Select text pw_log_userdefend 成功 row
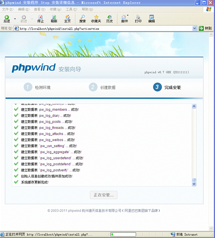Image resolution: width=215 pixels, height=238 pixels. pos(52,158)
